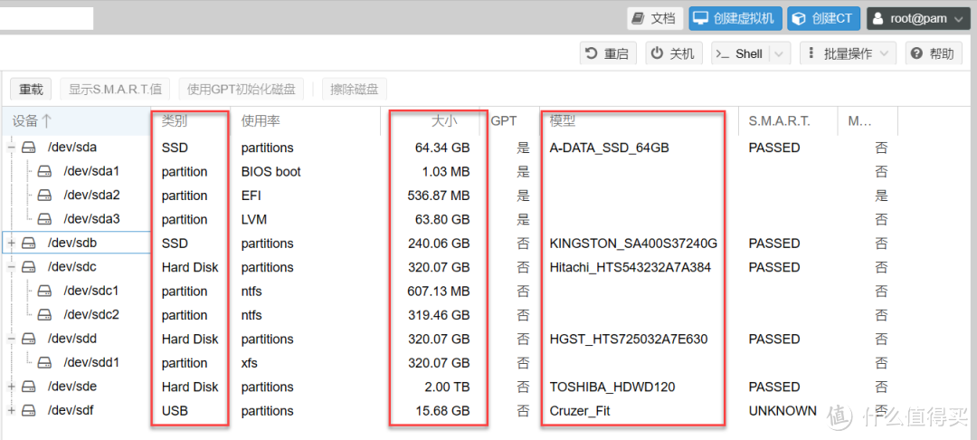This screenshot has height=440, width=977.
Task: Click the 重载 button
Action: [32, 89]
